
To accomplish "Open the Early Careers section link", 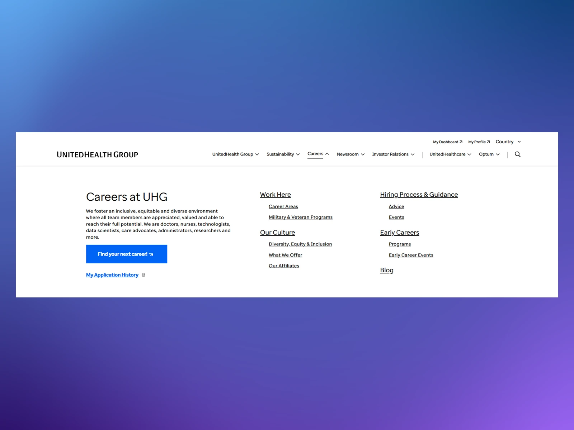I will point(400,233).
